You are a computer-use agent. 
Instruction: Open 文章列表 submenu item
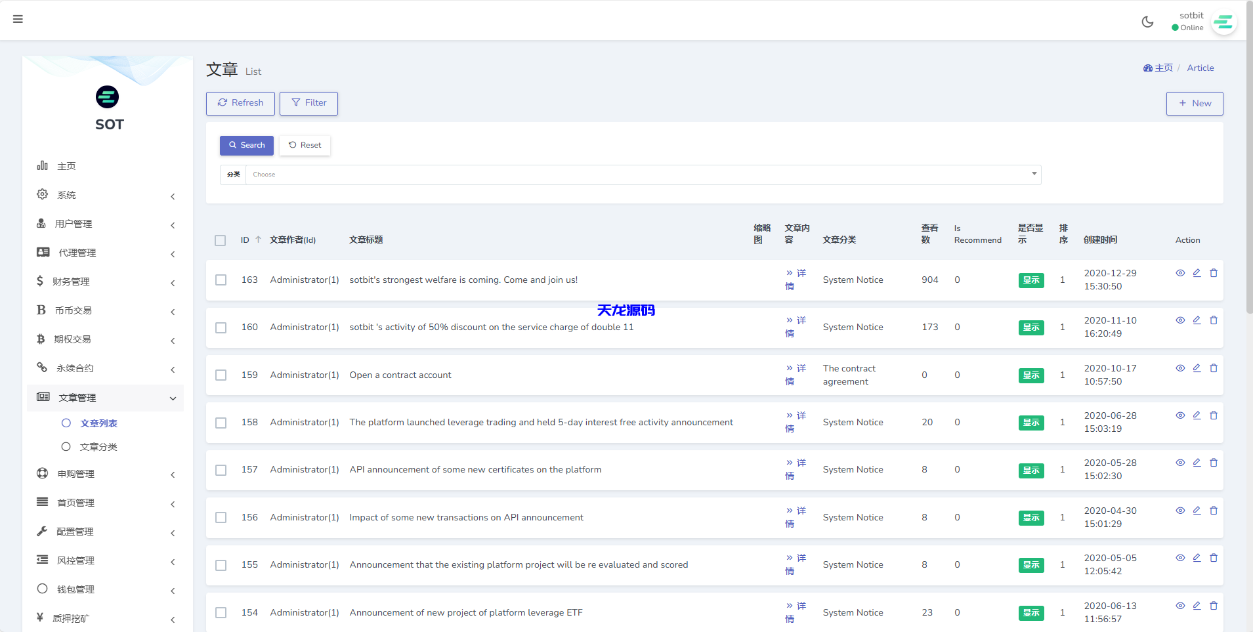(x=98, y=423)
